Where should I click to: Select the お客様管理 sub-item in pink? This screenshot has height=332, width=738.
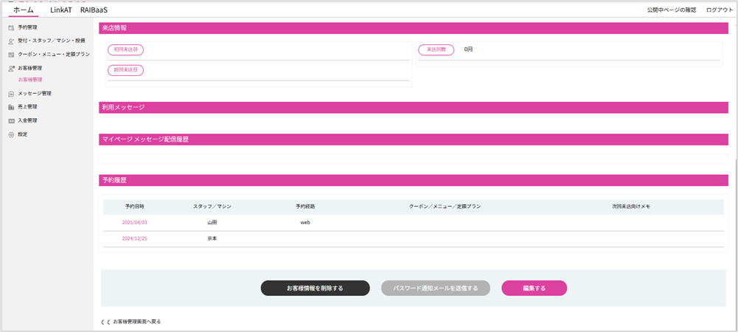pyautogui.click(x=30, y=80)
